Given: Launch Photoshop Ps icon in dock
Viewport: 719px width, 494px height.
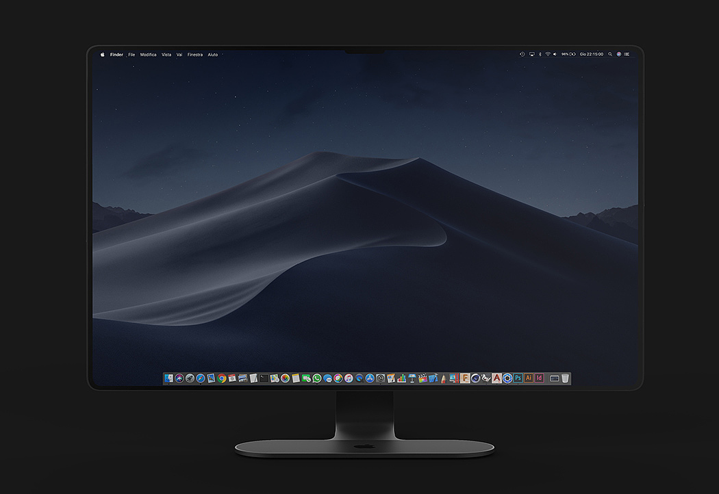Looking at the screenshot, I should [x=518, y=378].
